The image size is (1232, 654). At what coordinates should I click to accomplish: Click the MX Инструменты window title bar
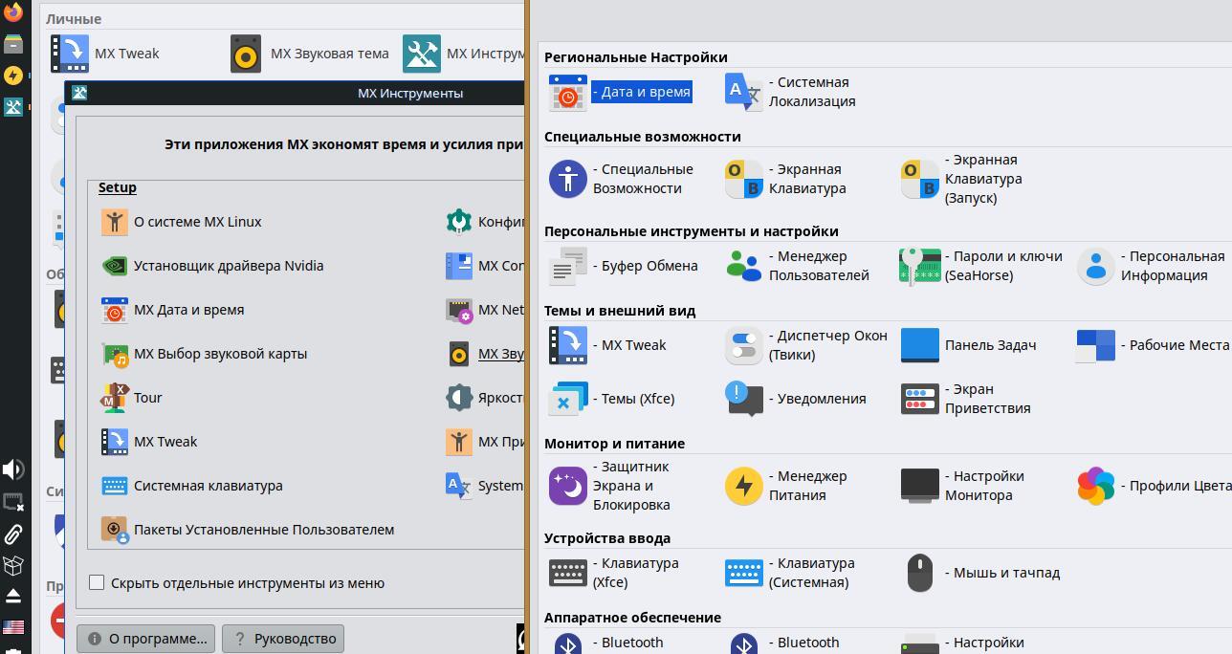pyautogui.click(x=297, y=93)
